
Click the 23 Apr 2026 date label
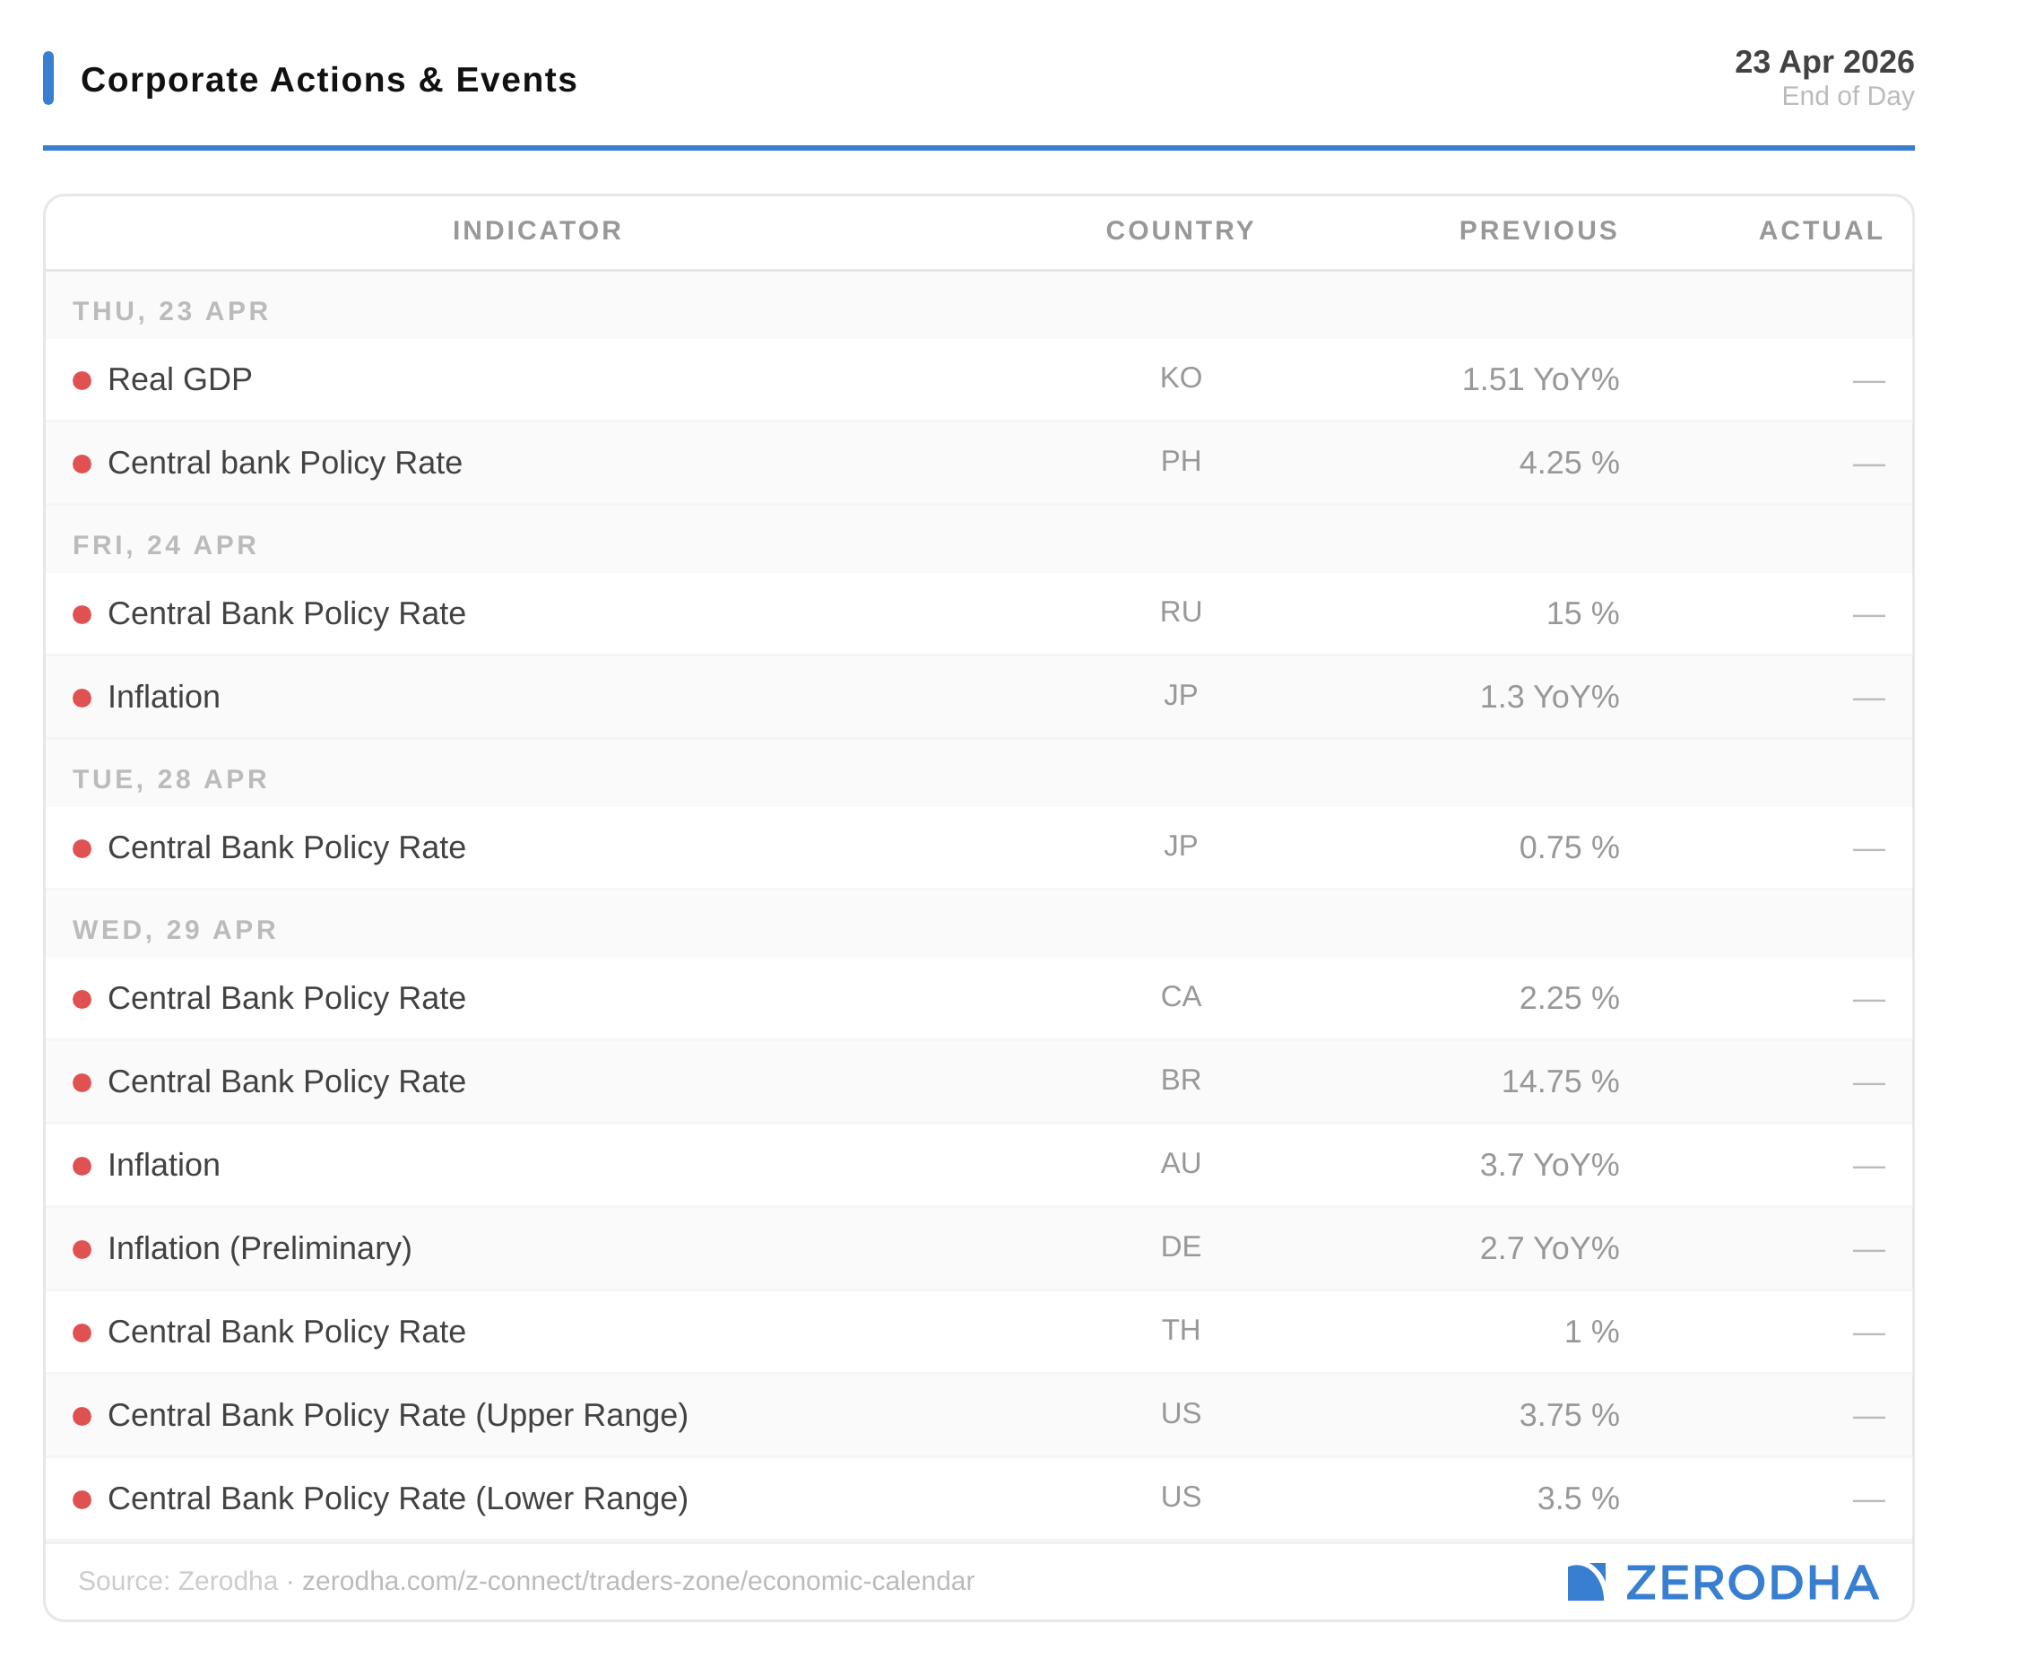pyautogui.click(x=1823, y=62)
